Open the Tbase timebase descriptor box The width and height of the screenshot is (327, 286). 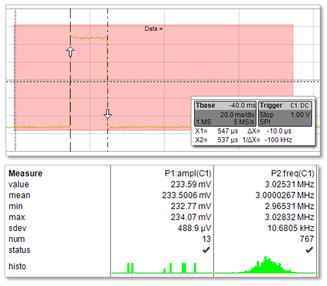pos(225,114)
